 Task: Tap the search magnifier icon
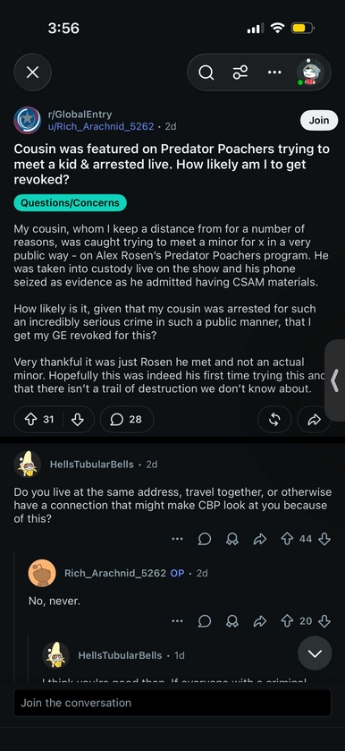[x=206, y=73]
